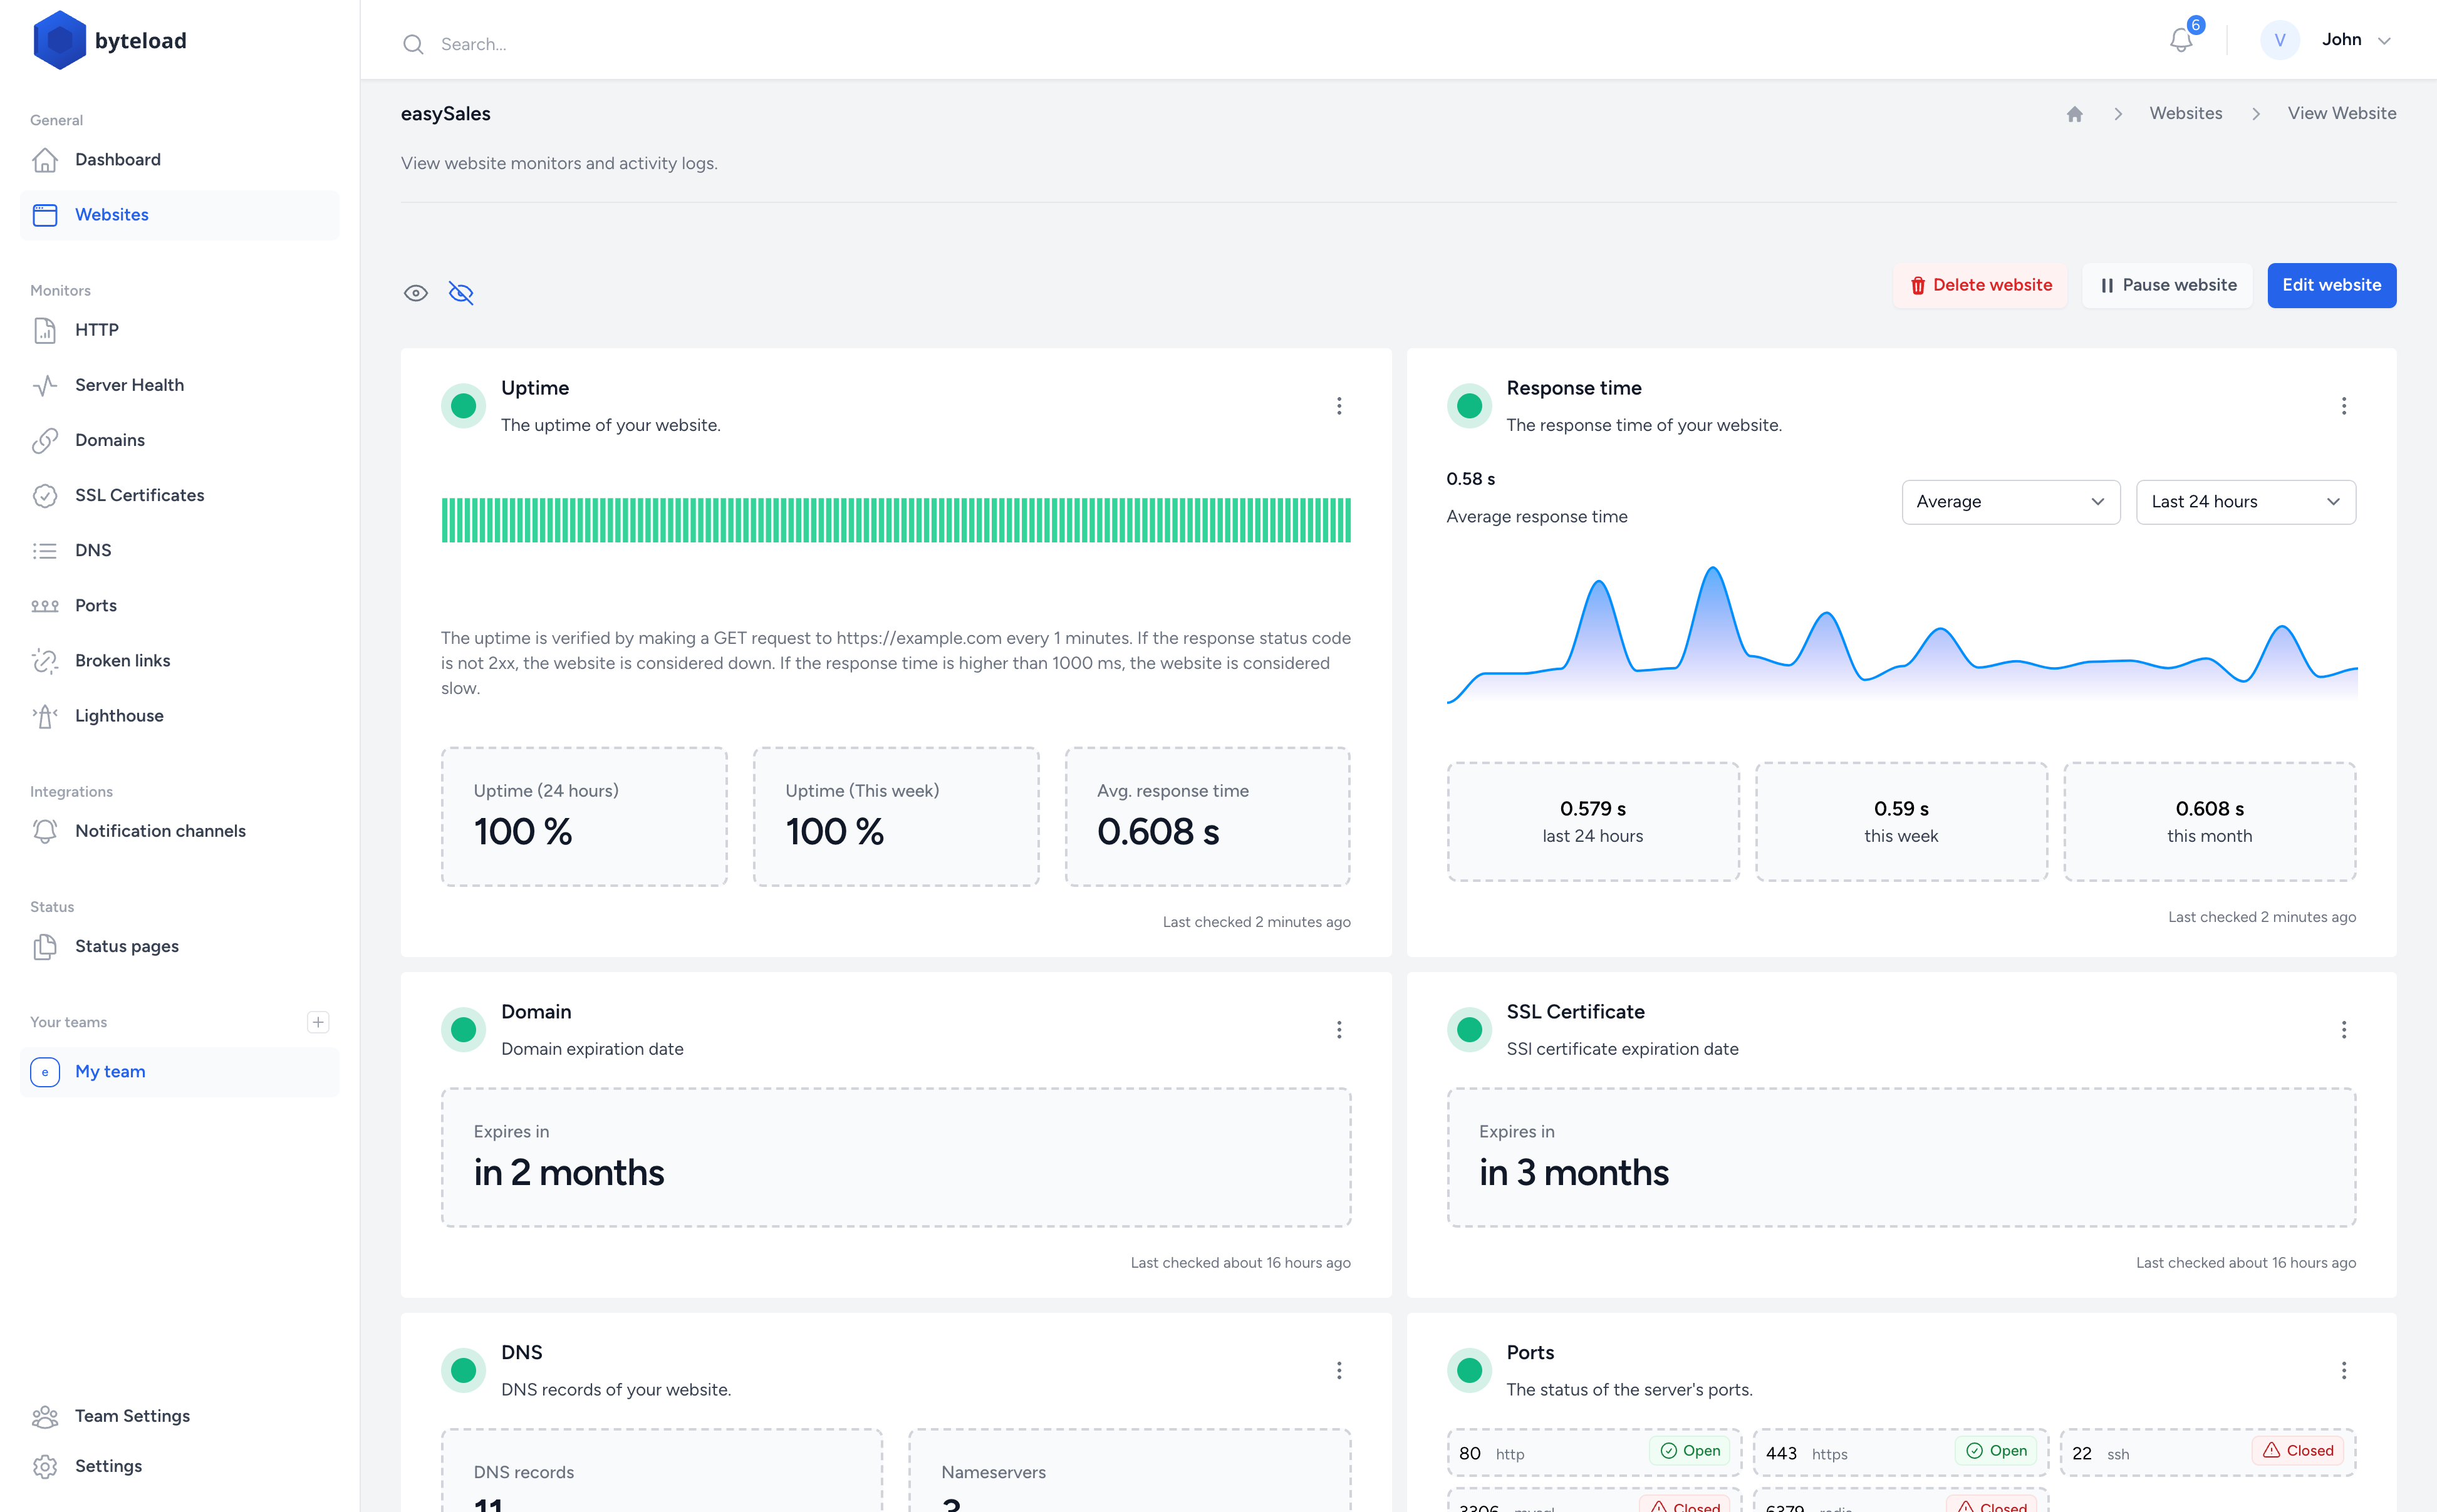Viewport: 2437px width, 1512px height.
Task: Click Avg. response time 0.608 s box
Action: [1207, 816]
